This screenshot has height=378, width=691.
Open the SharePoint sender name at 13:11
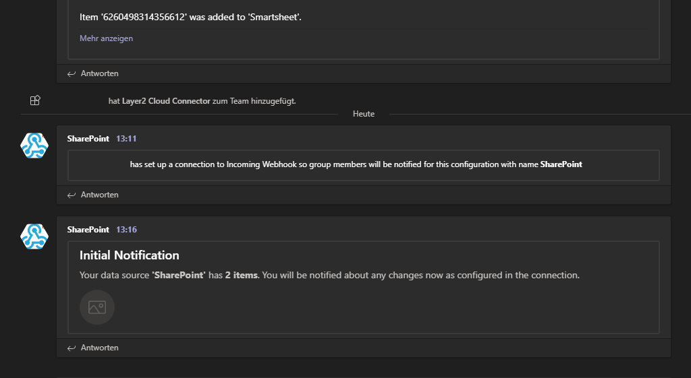click(88, 138)
